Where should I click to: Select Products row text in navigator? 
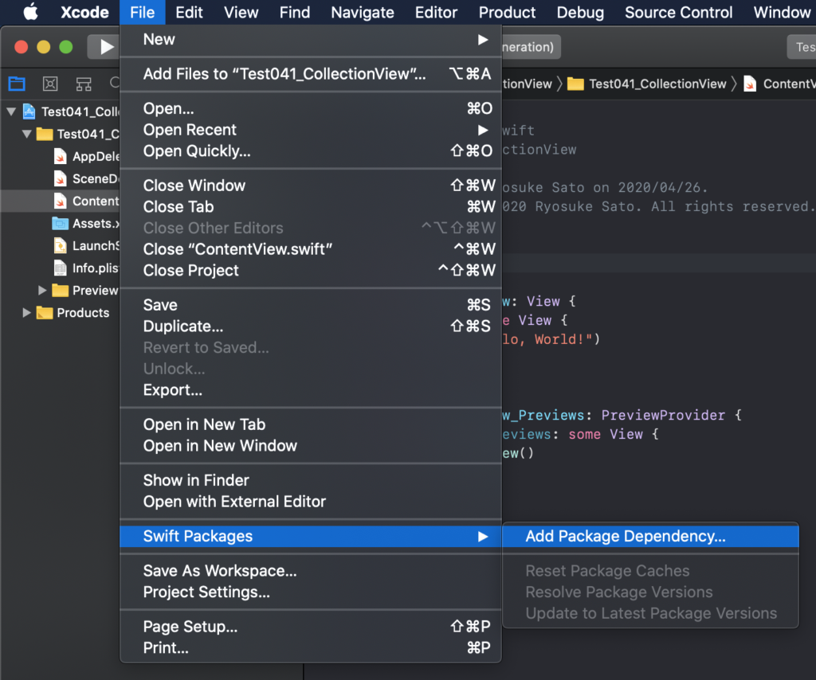[x=83, y=312]
